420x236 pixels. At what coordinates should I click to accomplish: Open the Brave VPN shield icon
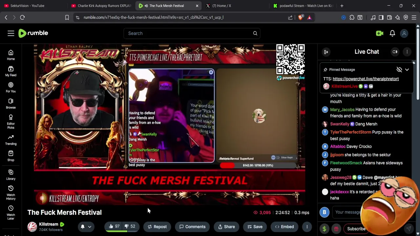click(x=406, y=17)
